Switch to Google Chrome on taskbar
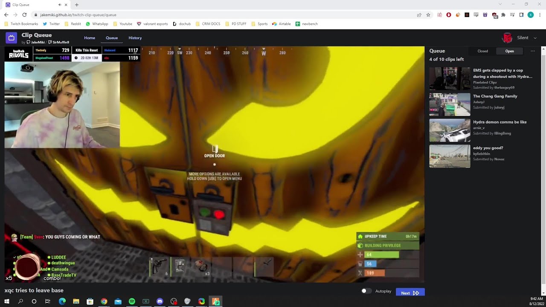This screenshot has width=546, height=307. pyautogui.click(x=104, y=301)
